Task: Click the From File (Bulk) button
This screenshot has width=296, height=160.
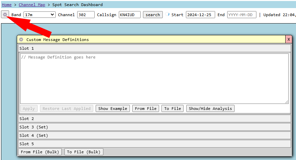Action: 40,152
